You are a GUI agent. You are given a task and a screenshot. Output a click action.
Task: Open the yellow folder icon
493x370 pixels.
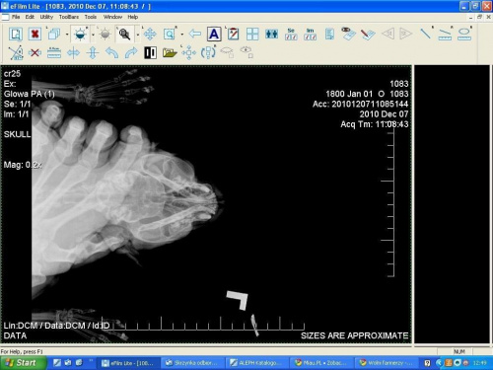[x=170, y=52]
